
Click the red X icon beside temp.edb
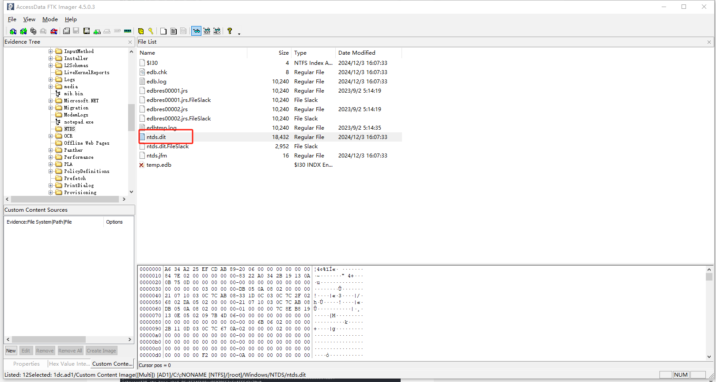click(142, 165)
